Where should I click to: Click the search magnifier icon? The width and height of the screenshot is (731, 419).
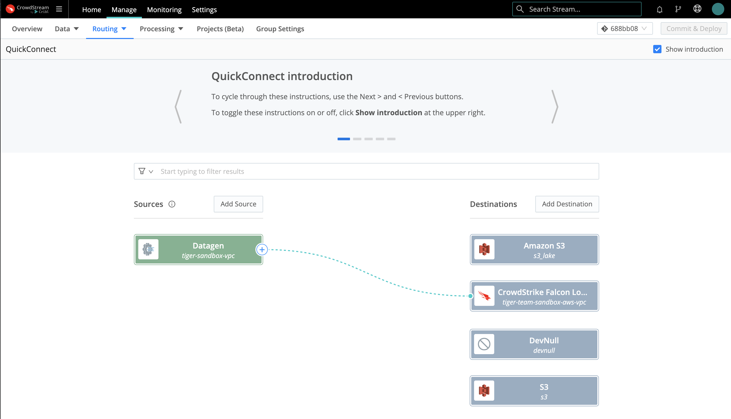[520, 9]
